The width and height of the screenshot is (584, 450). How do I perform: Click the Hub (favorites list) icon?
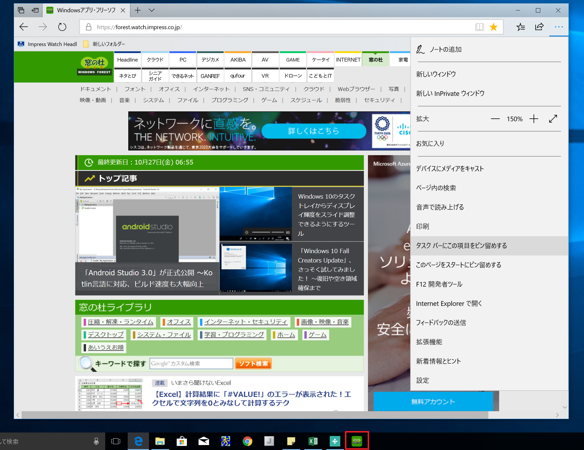(x=521, y=27)
